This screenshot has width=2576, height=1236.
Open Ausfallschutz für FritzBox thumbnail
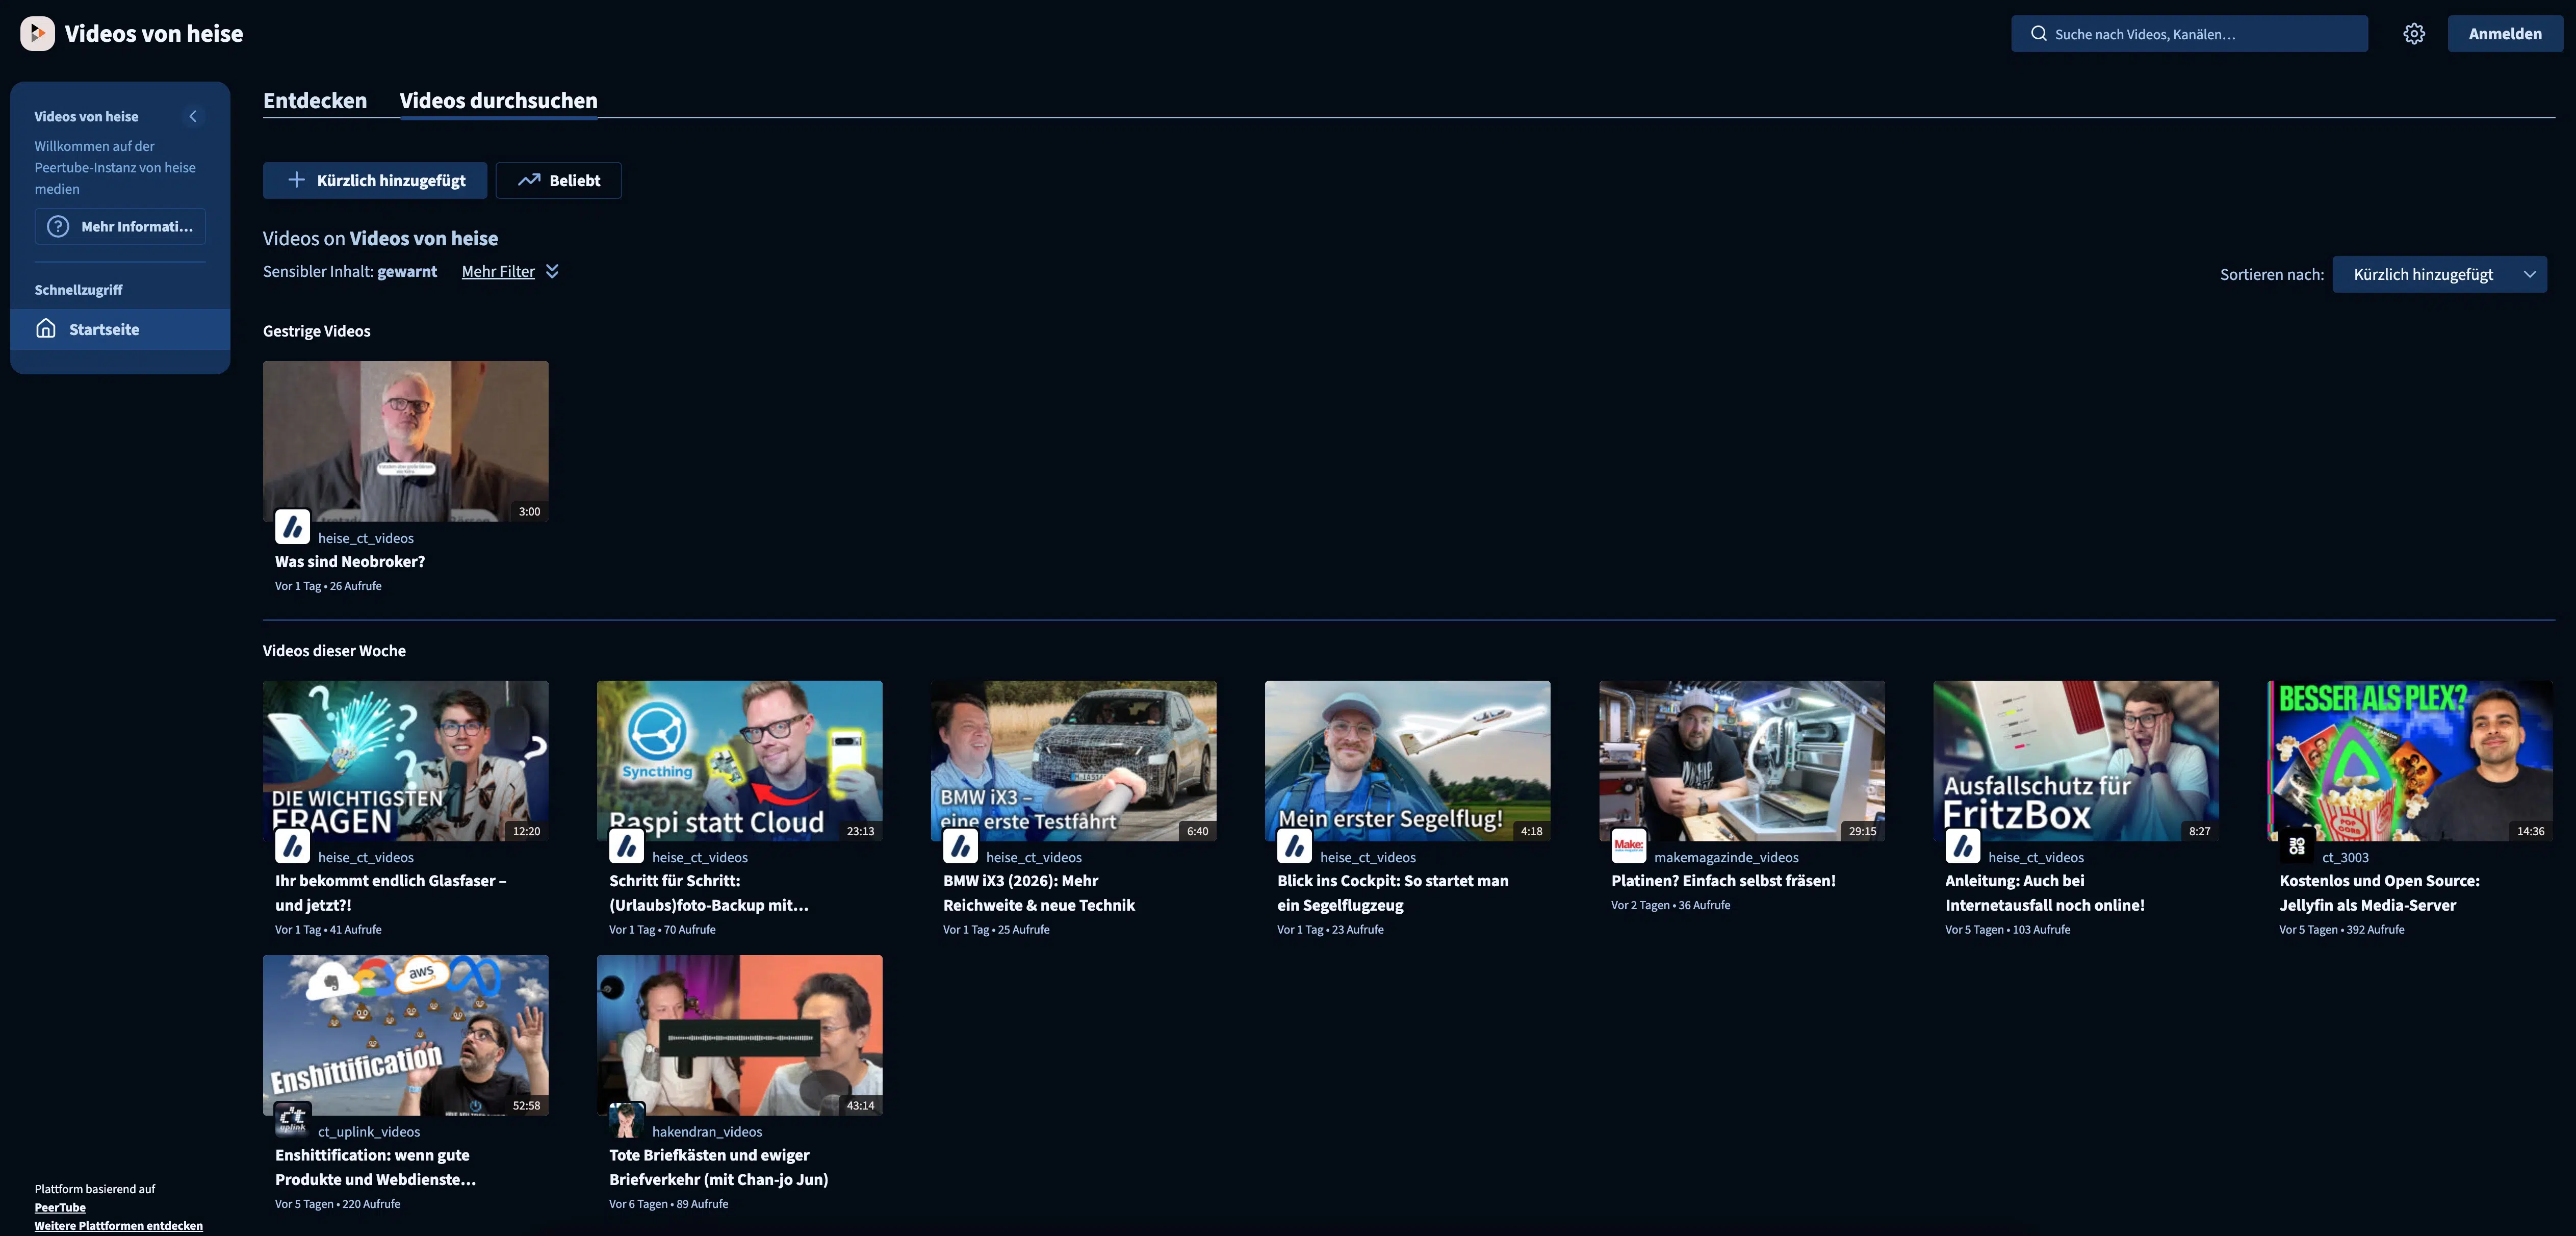(x=2075, y=761)
